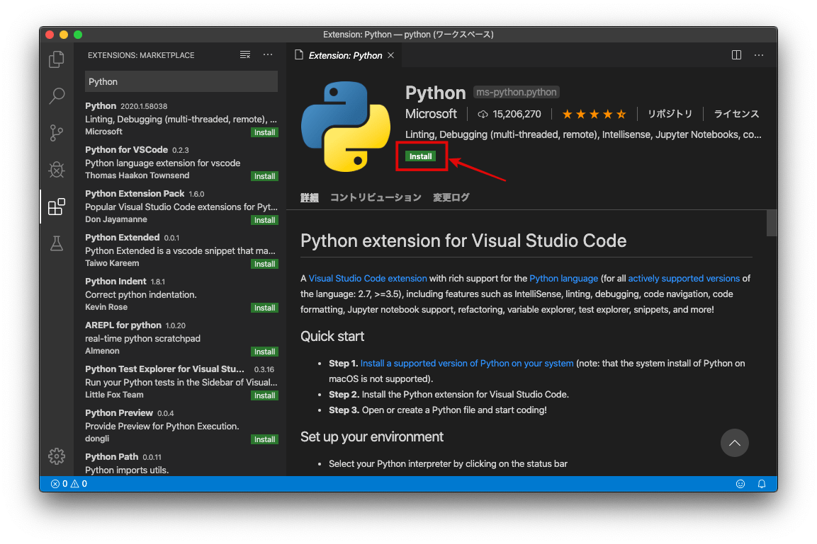Click the split editor icon

[736, 54]
